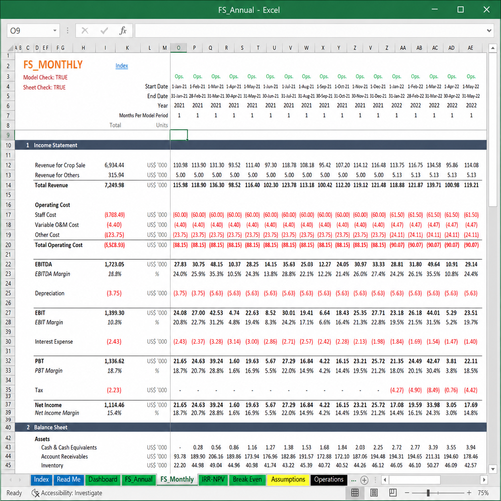This screenshot has height=501, width=501.
Task: Click the Name Box showing O9
Action: coord(30,31)
